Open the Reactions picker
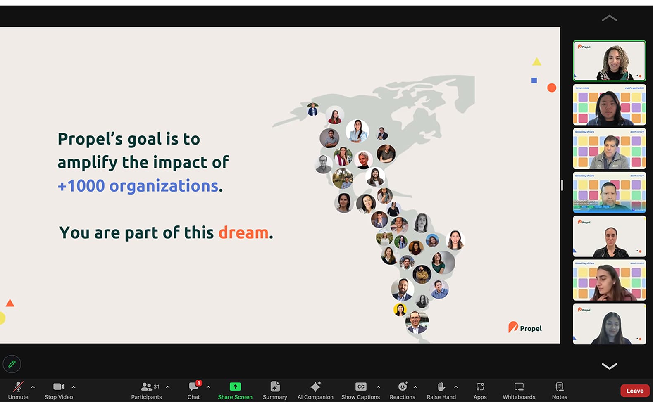Screen dimensions: 653x408 (x=402, y=391)
